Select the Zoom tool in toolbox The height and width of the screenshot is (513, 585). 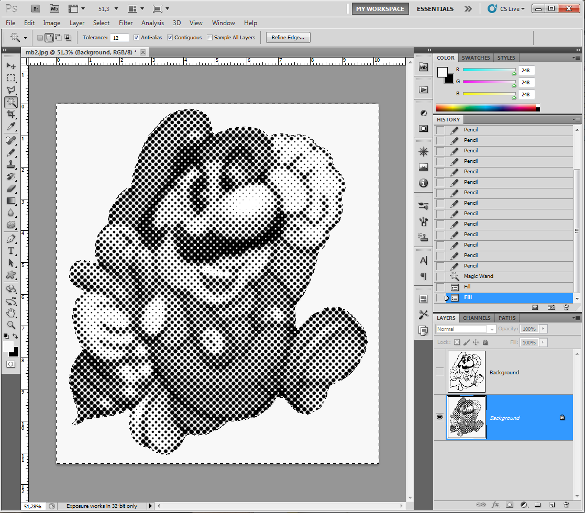click(11, 325)
